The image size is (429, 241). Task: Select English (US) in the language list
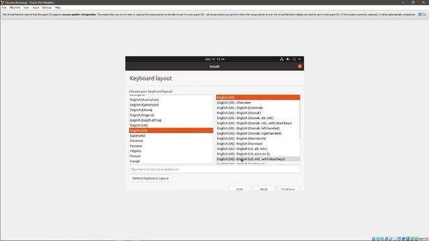coord(171,131)
